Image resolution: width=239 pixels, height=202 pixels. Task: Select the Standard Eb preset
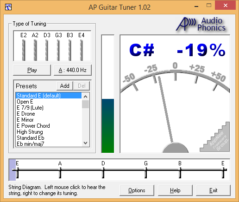49,138
